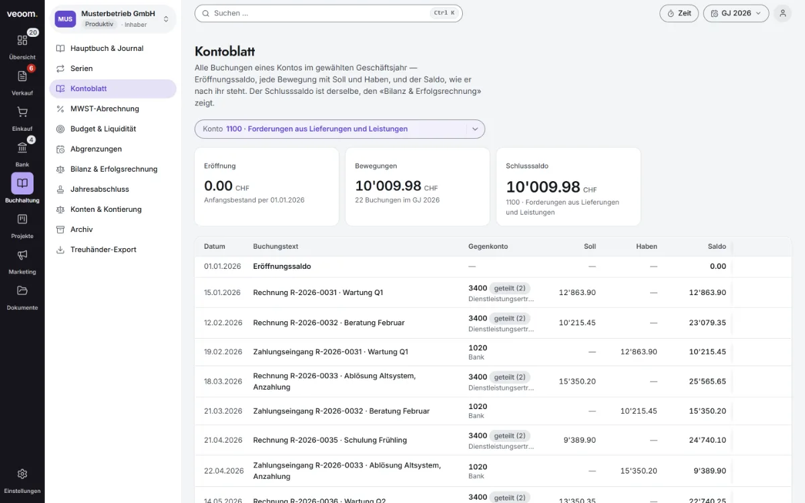
Task: Click the Soll column header
Action: point(590,246)
